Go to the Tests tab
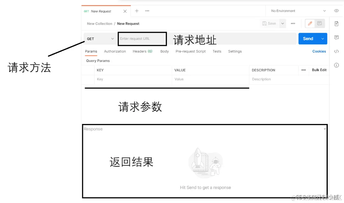The width and height of the screenshot is (344, 203). point(217,51)
